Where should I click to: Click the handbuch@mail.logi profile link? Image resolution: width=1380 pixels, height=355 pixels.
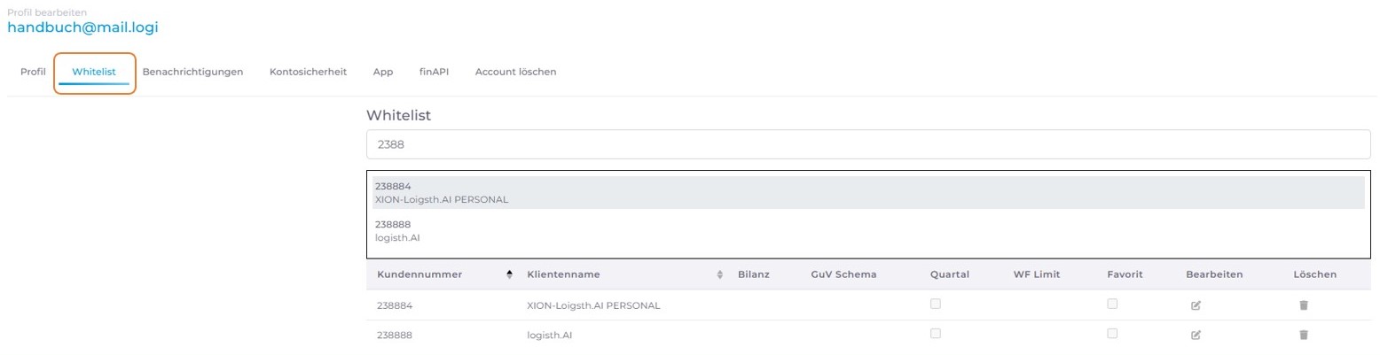[82, 27]
